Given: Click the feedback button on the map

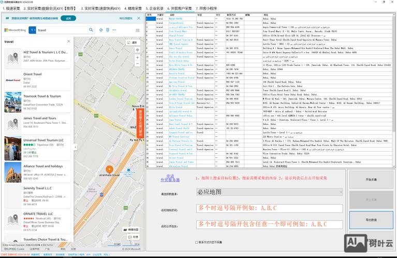Looking at the screenshot, I should (x=133, y=237).
